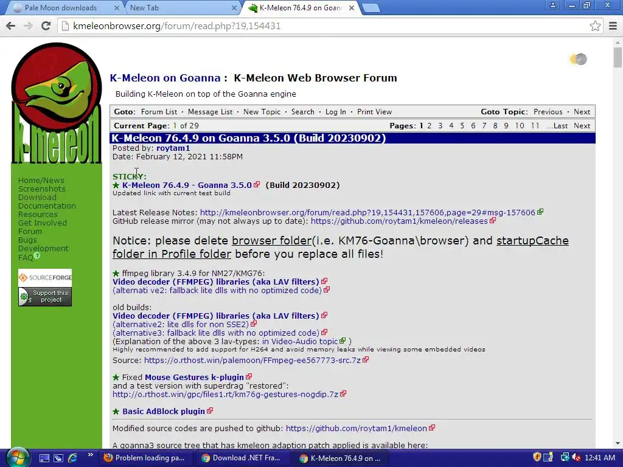Open the Chrome hamburger menu
623x467 pixels.
[613, 26]
